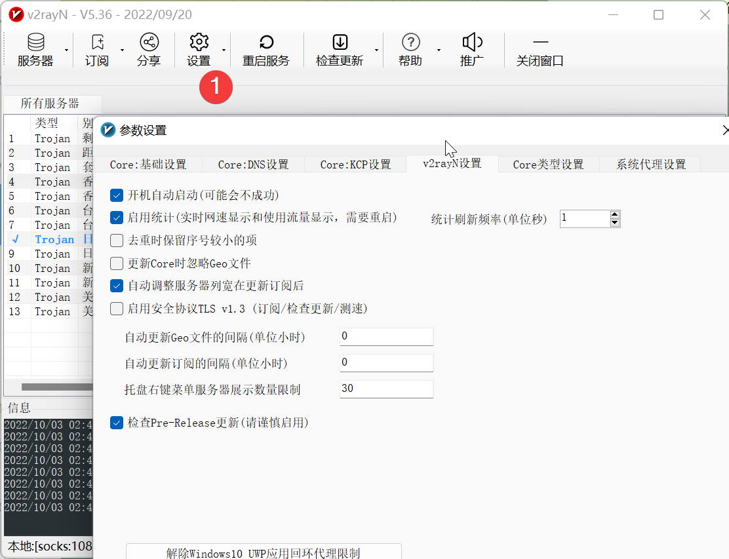Screen dimensions: 729x559
Task: Expand the 设置 dropdown arrow
Action: coord(224,50)
